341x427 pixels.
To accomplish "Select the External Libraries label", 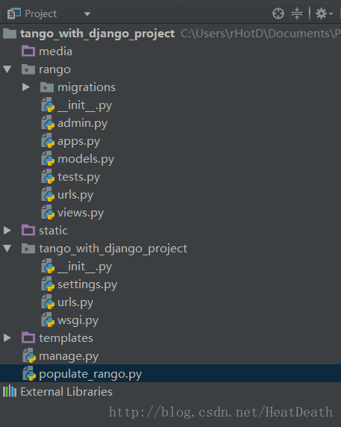I will [x=66, y=392].
